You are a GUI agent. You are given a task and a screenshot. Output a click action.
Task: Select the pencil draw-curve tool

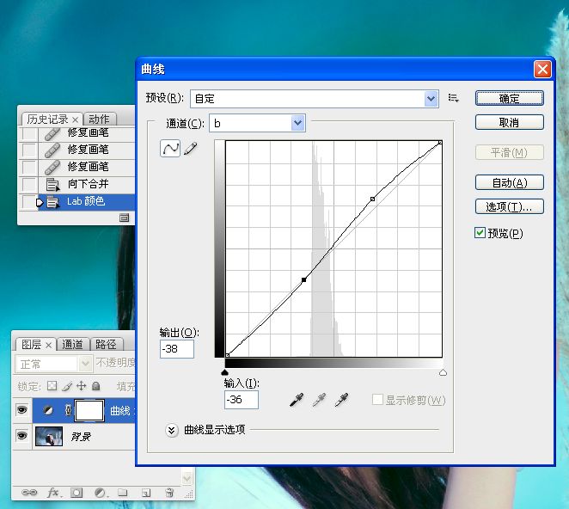(190, 149)
